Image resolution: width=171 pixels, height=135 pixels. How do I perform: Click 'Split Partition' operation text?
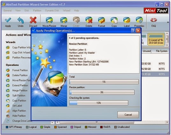[x=19, y=96]
